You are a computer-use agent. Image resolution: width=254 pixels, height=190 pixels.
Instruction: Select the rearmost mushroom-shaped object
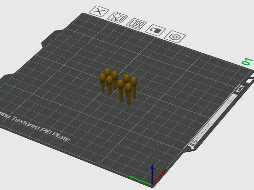point(107,73)
